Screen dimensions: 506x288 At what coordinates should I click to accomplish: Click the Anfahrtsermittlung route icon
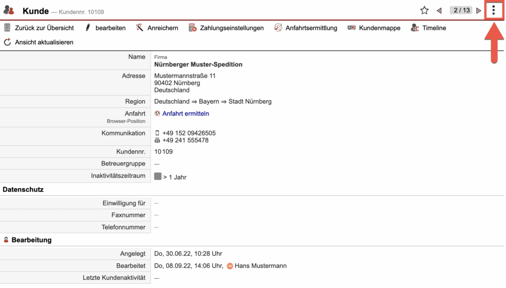click(278, 28)
